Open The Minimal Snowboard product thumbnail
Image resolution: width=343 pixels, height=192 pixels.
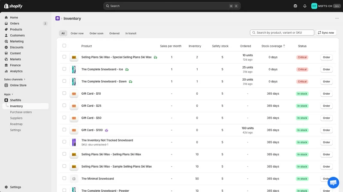pyautogui.click(x=74, y=179)
